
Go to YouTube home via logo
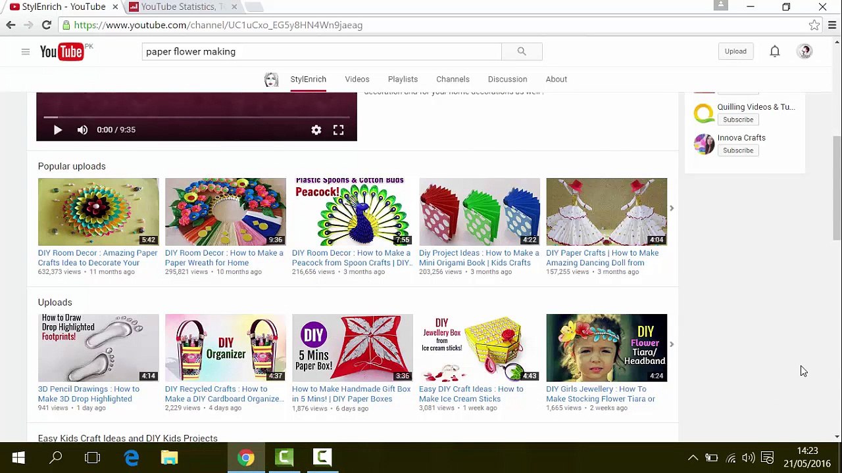point(62,51)
